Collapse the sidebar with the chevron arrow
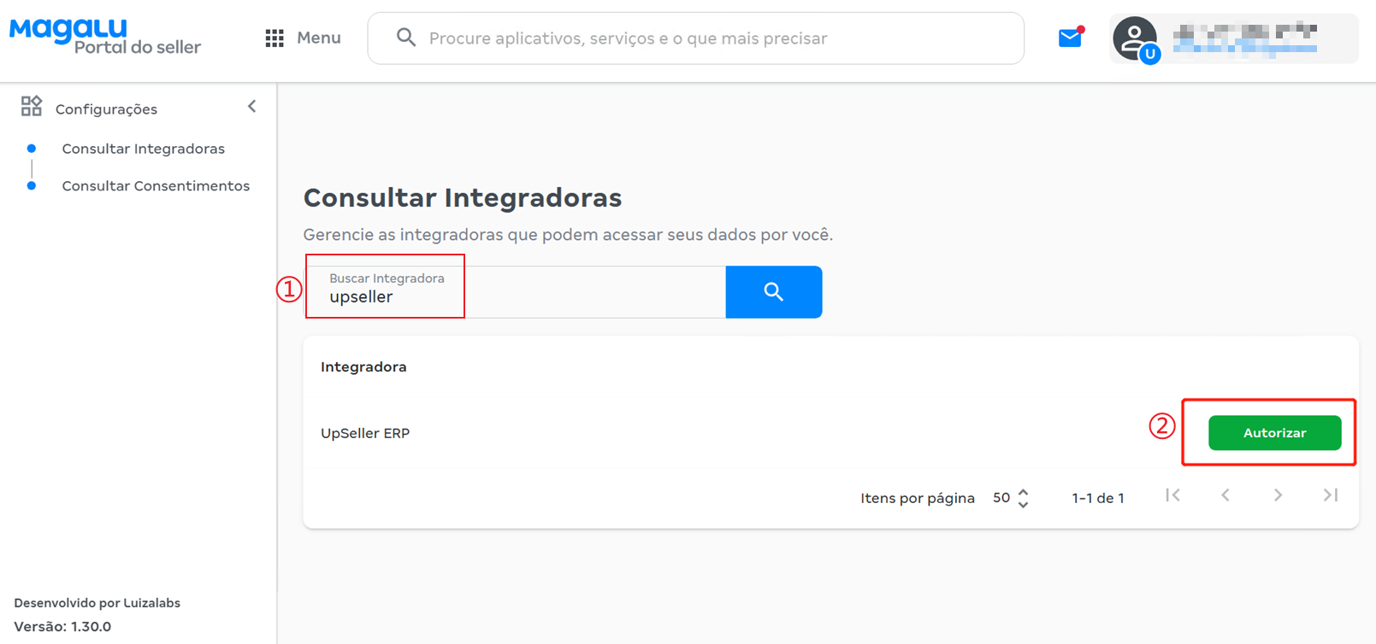The height and width of the screenshot is (644, 1376). [x=251, y=107]
